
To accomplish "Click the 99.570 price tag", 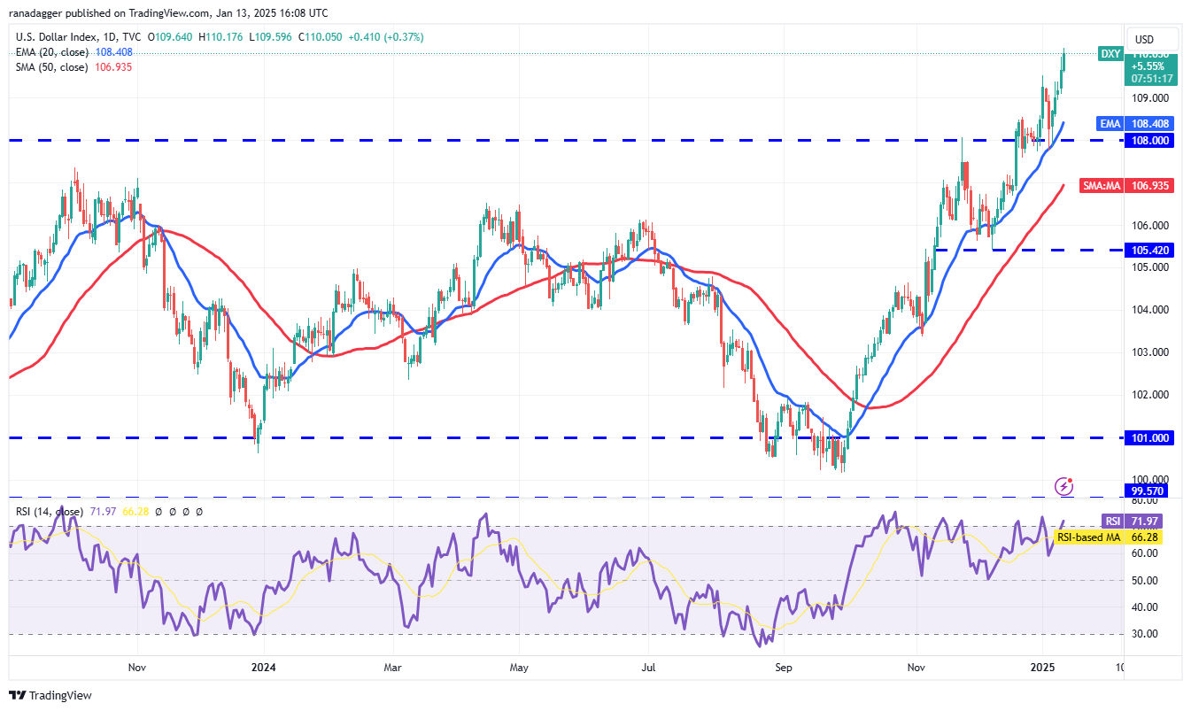I will [1148, 491].
